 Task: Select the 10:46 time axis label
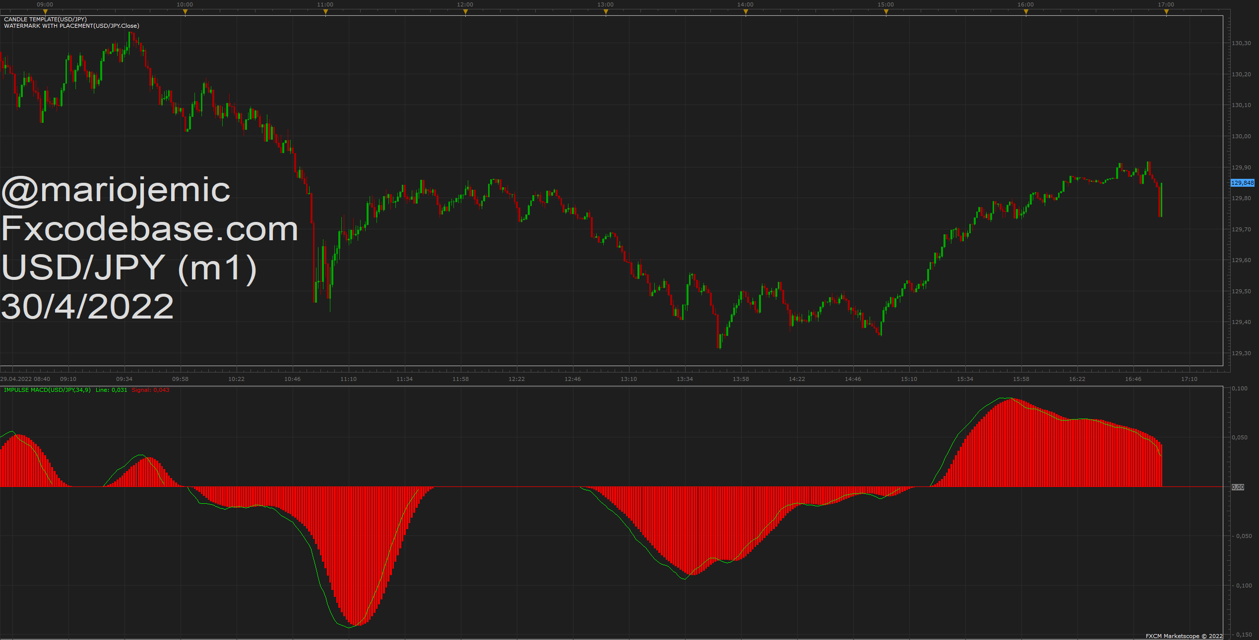[x=293, y=379]
